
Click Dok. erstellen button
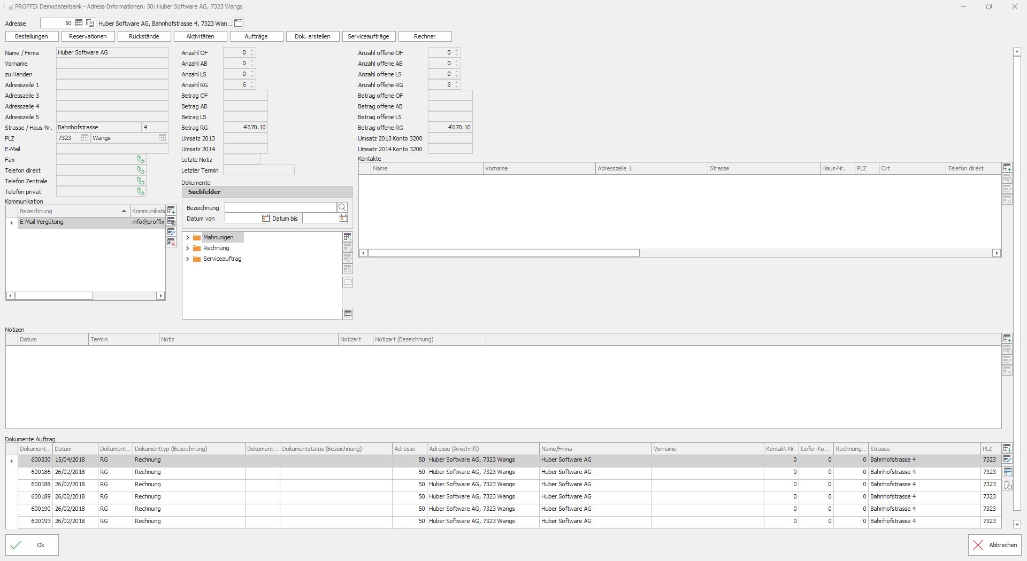(x=312, y=36)
